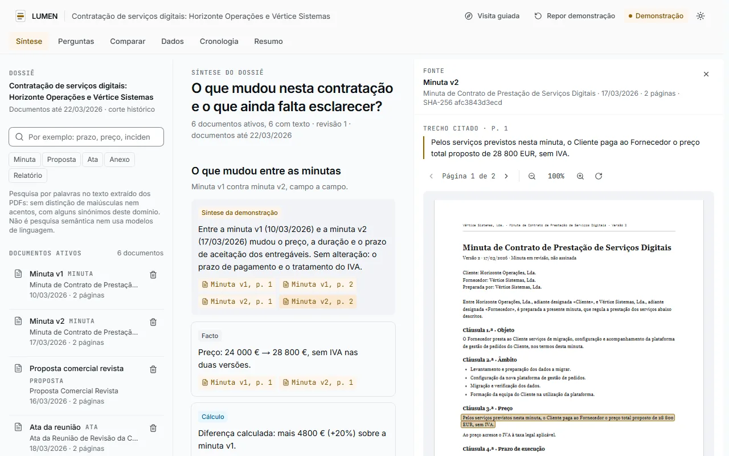Delete the Minuta v1 document
The width and height of the screenshot is (729, 456).
coord(153,275)
